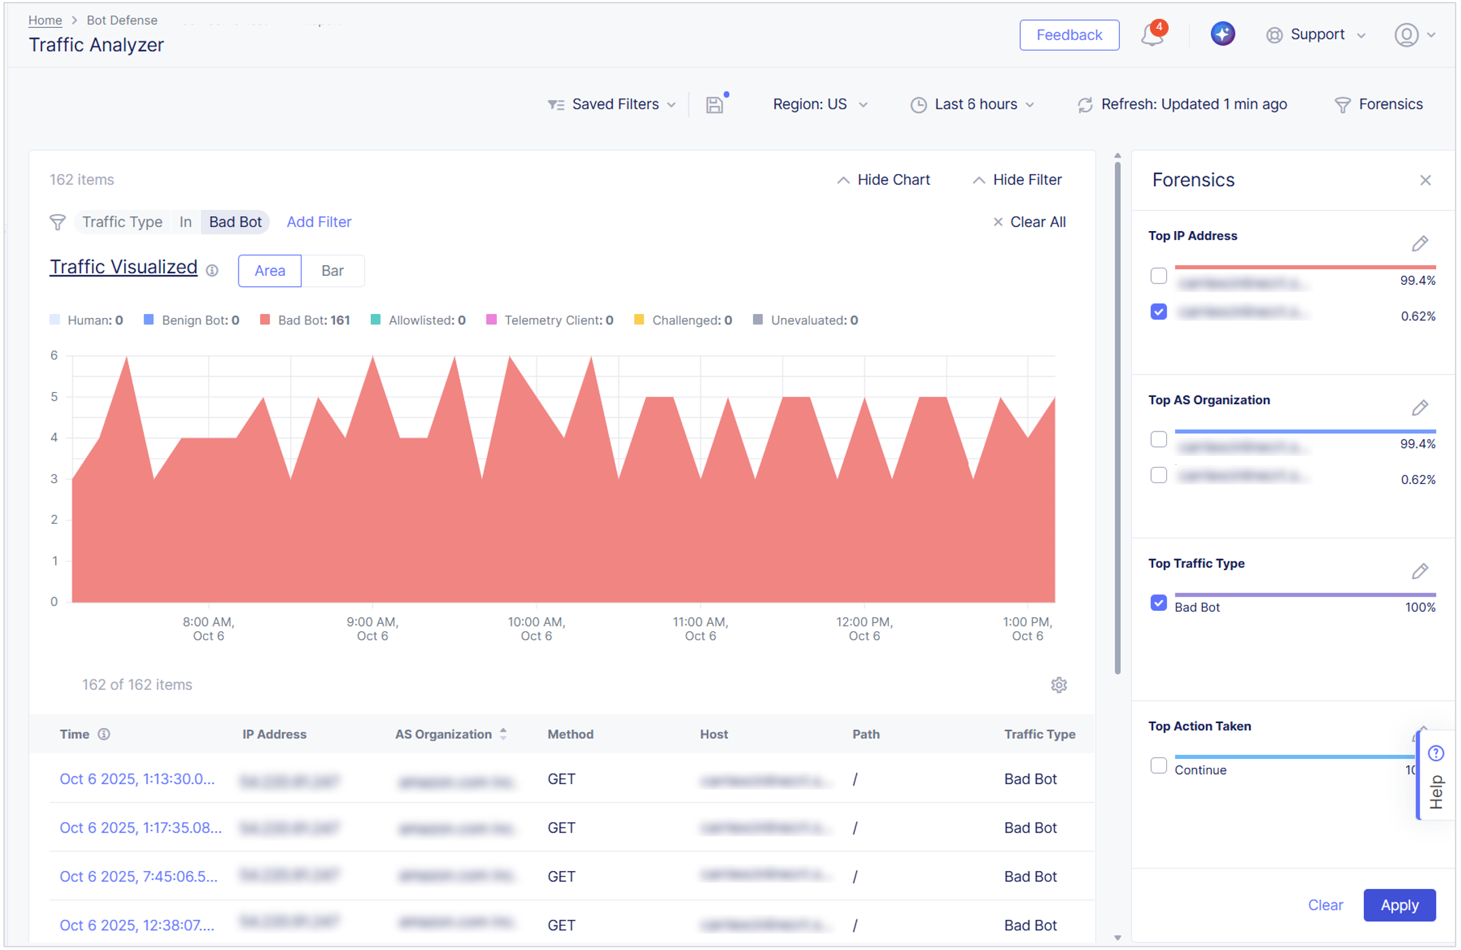Open the notifications bell icon

click(x=1152, y=35)
